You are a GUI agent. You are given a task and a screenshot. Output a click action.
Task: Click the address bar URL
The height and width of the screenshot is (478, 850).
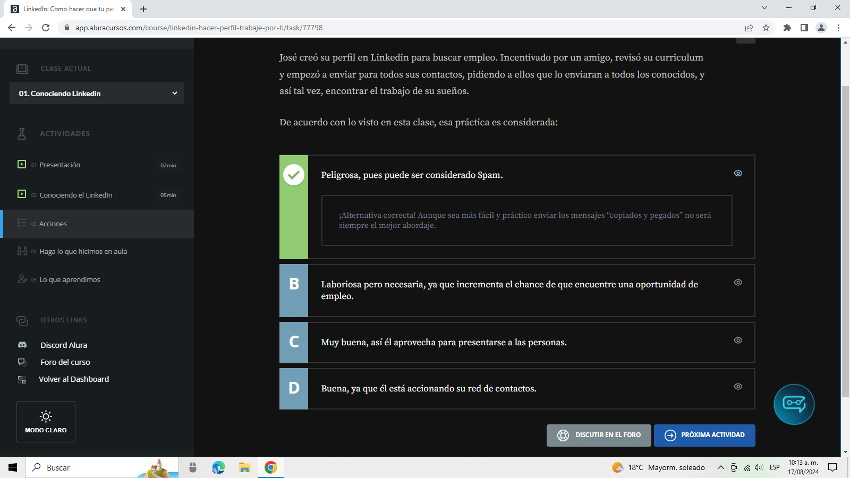[x=199, y=28]
